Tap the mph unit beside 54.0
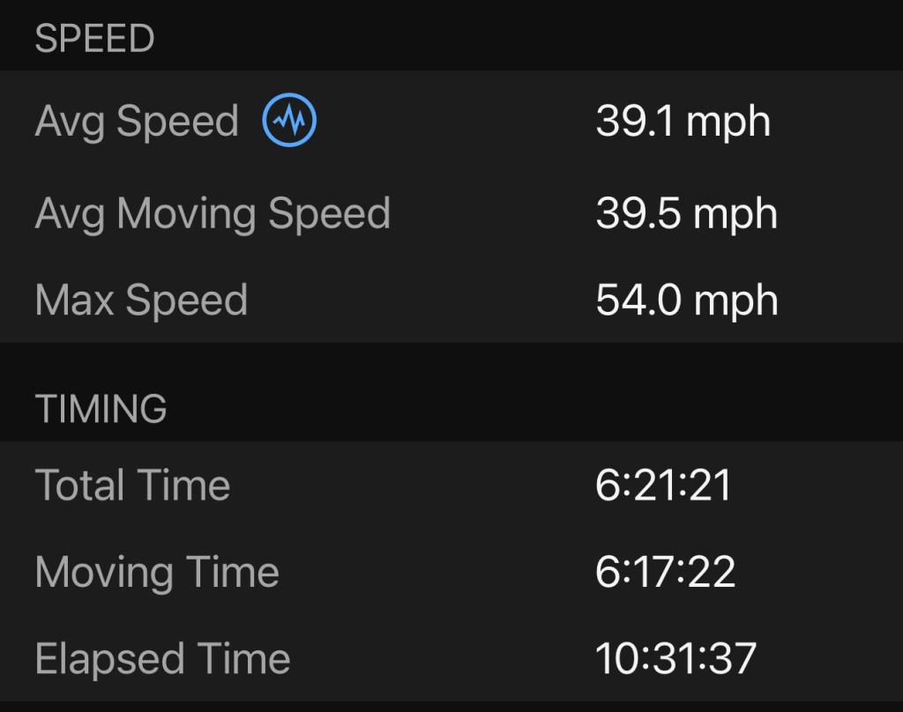The image size is (903, 712). tap(735, 300)
